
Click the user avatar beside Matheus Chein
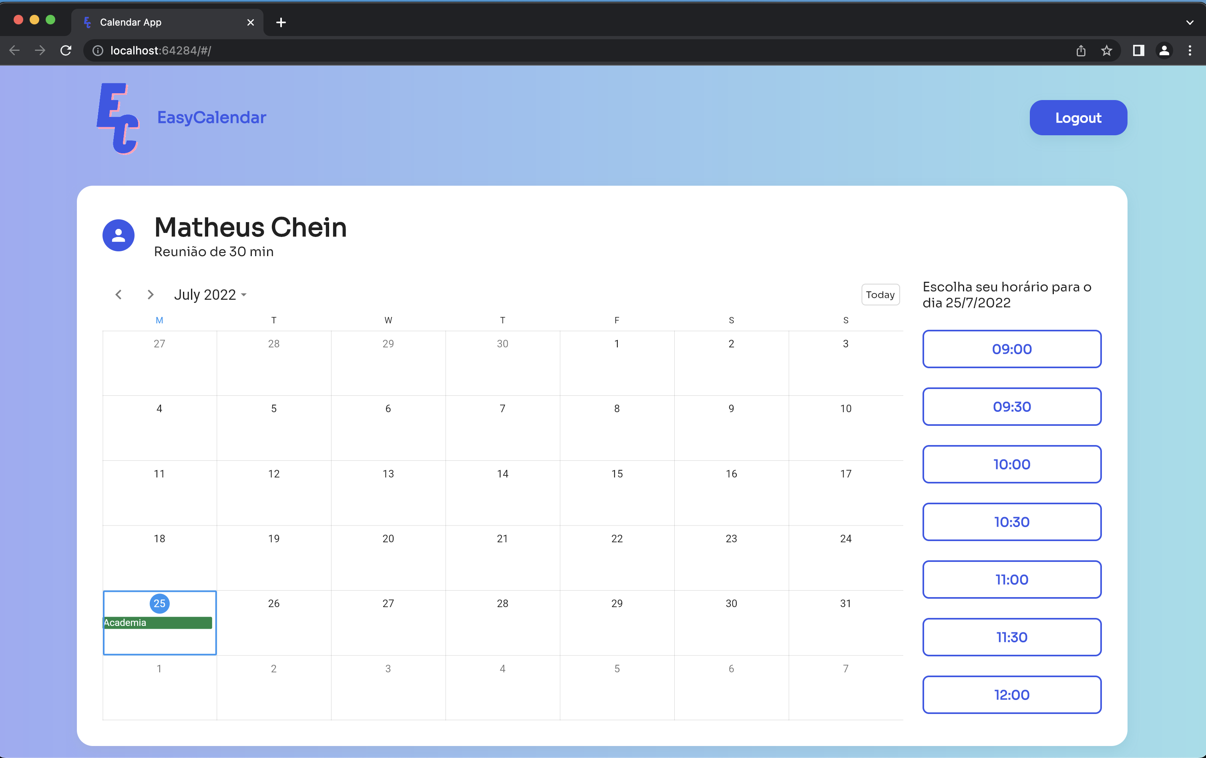coord(118,235)
